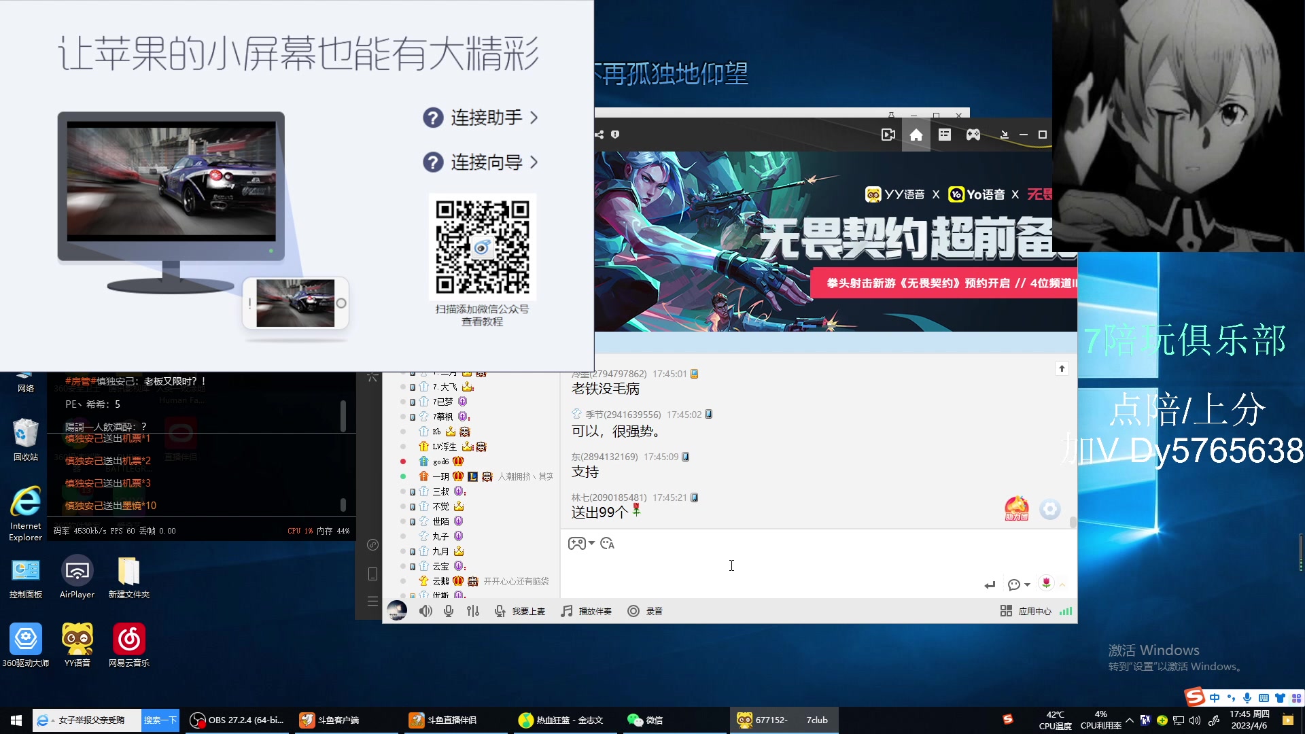Click the 录音 record button
The width and height of the screenshot is (1305, 734).
(x=645, y=611)
